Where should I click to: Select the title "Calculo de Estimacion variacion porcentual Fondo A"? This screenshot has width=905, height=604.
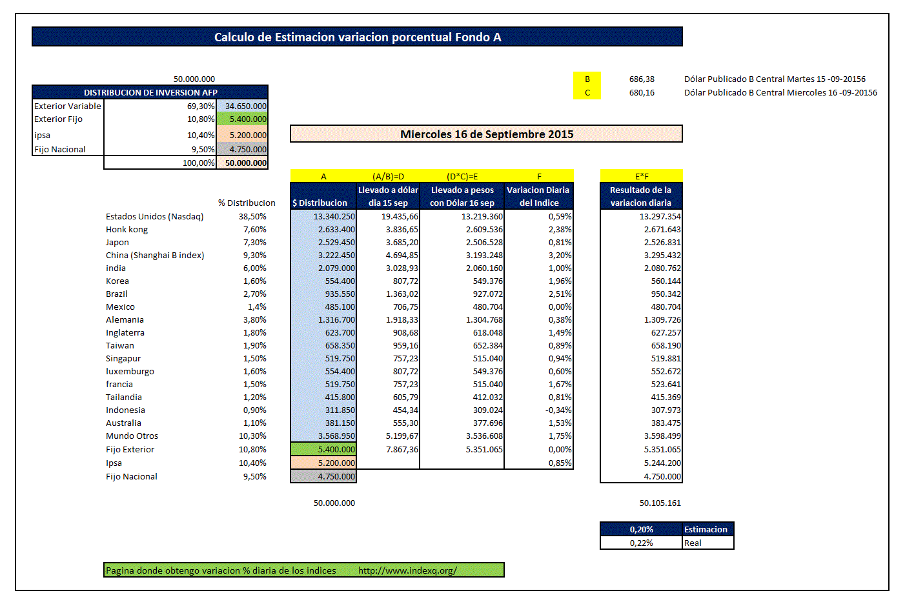(358, 37)
